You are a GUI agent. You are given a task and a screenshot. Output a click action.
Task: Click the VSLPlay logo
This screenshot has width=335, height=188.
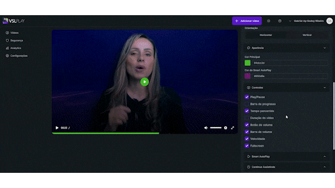click(14, 21)
